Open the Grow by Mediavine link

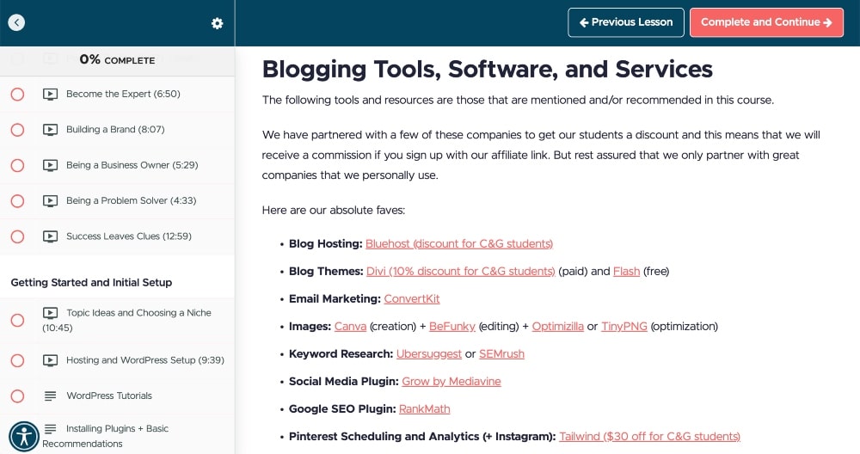click(x=451, y=381)
